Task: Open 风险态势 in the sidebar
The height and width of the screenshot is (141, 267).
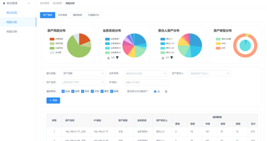Action: [x=12, y=32]
